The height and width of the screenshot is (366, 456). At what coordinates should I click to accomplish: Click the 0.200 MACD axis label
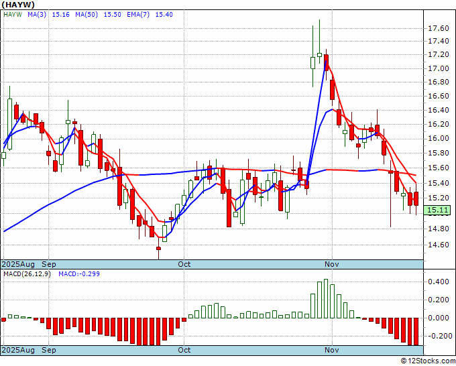point(439,300)
